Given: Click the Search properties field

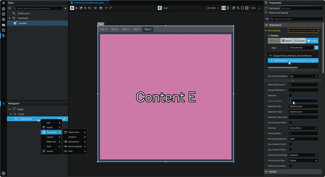Looking at the screenshot, I should pos(296,19).
